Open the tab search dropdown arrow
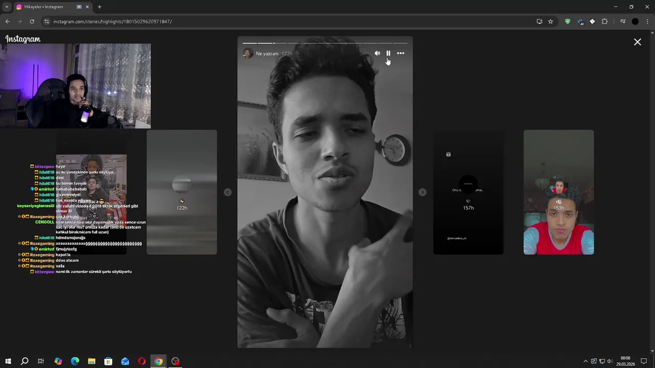The image size is (655, 368). [7, 7]
